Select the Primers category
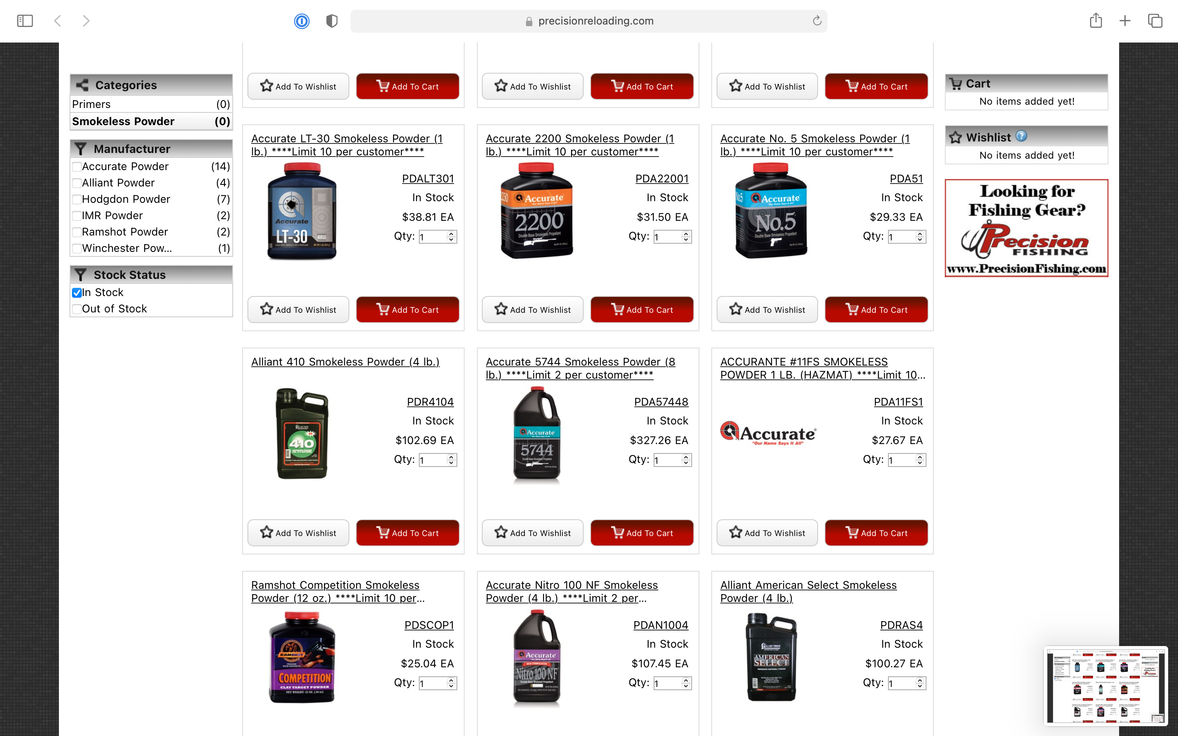Image resolution: width=1178 pixels, height=736 pixels. (151, 104)
